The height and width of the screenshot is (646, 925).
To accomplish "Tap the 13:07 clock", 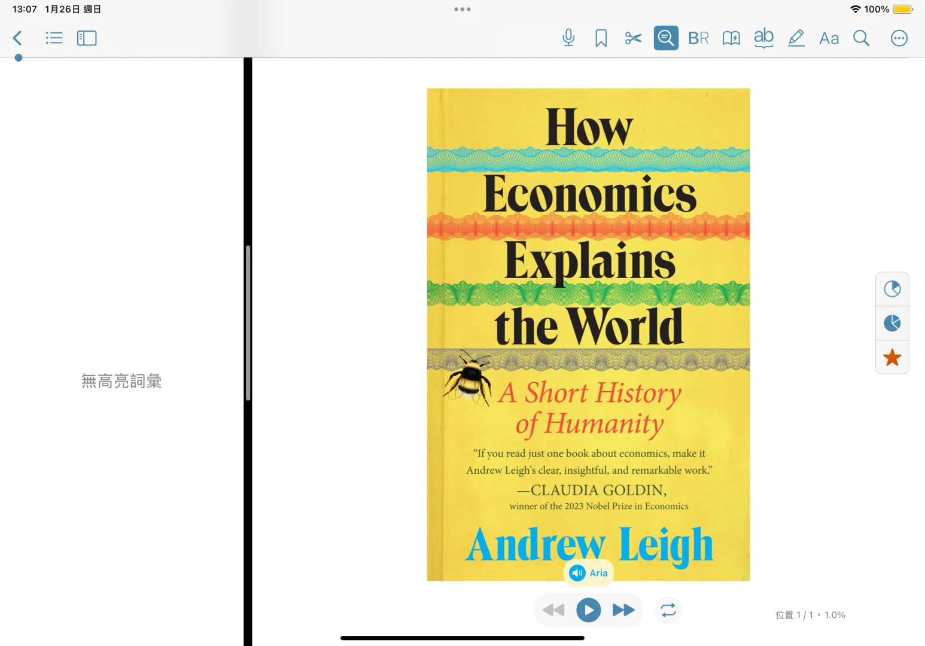I will [x=25, y=10].
